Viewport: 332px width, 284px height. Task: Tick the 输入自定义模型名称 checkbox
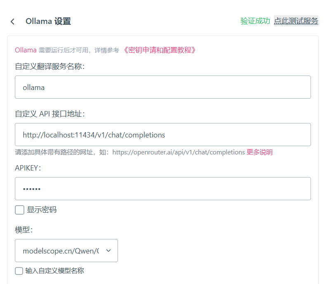tap(19, 271)
